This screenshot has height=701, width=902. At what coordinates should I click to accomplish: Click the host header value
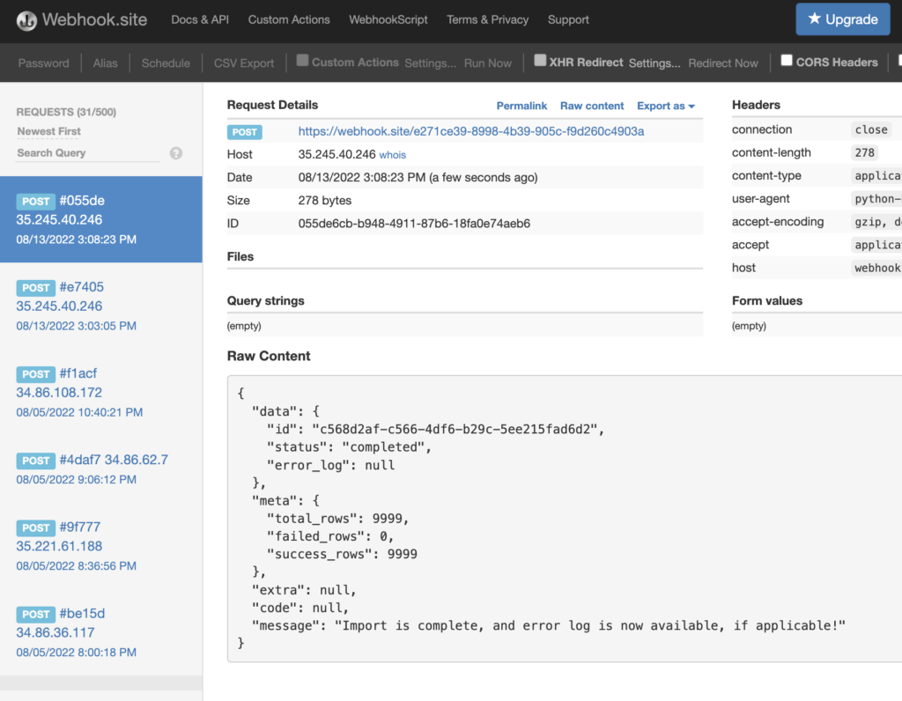point(876,268)
